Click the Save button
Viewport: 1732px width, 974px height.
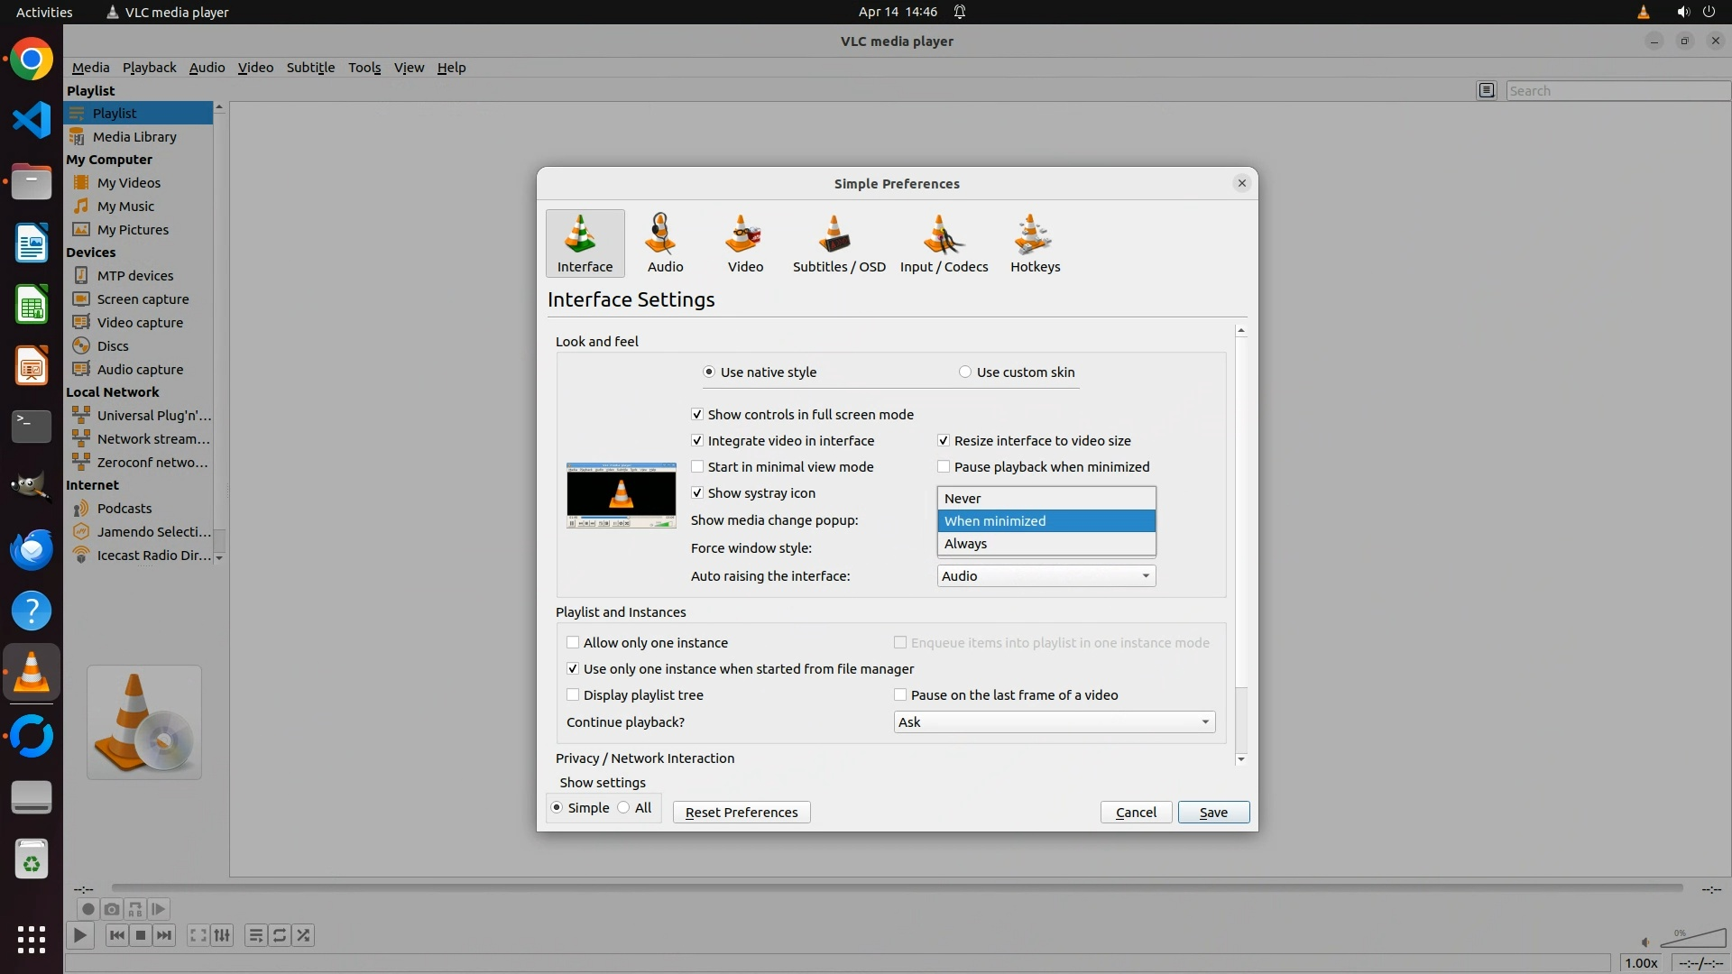tap(1212, 813)
